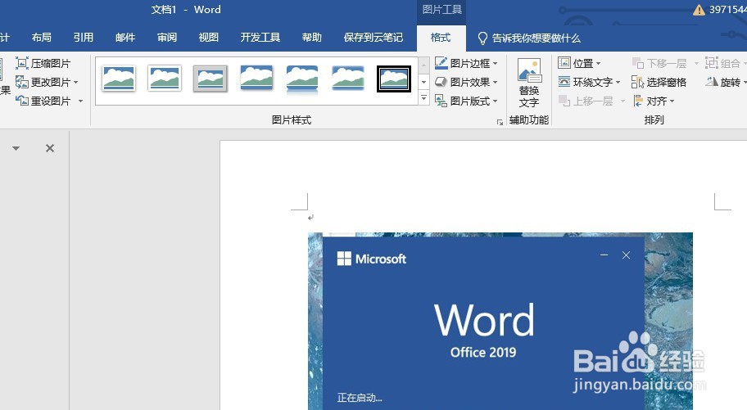Open the Wrap Text (环绕文字) icon

(x=564, y=82)
